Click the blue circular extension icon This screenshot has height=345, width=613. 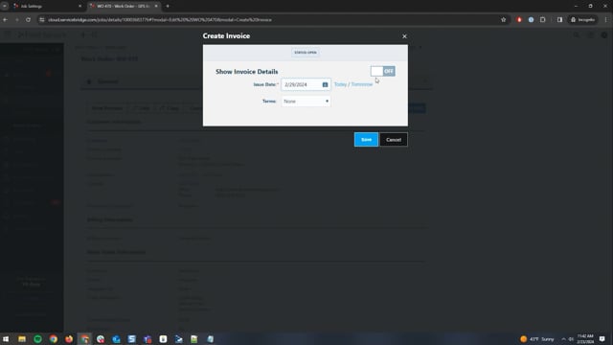531,19
